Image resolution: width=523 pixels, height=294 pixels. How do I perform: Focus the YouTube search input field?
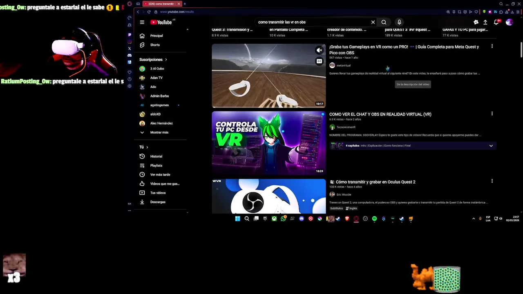click(313, 22)
